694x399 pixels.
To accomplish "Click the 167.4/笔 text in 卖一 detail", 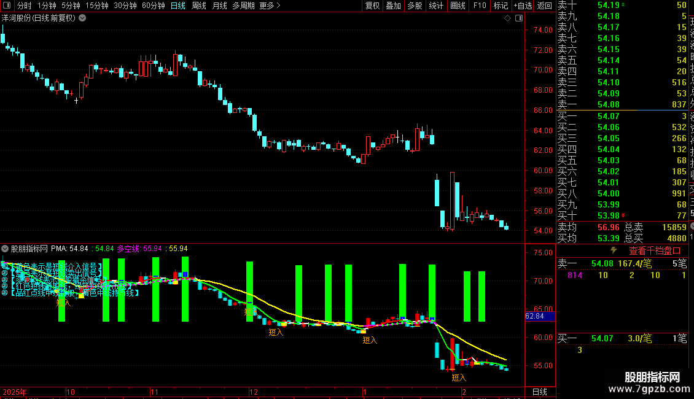I will (x=634, y=263).
